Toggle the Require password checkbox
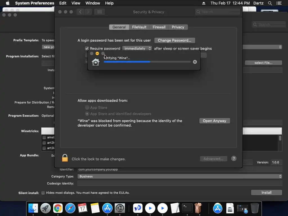This screenshot has width=288, height=216. (x=87, y=48)
